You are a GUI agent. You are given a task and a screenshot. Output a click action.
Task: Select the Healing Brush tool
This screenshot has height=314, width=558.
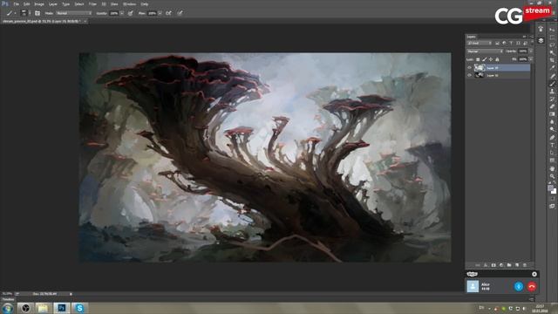pos(552,76)
